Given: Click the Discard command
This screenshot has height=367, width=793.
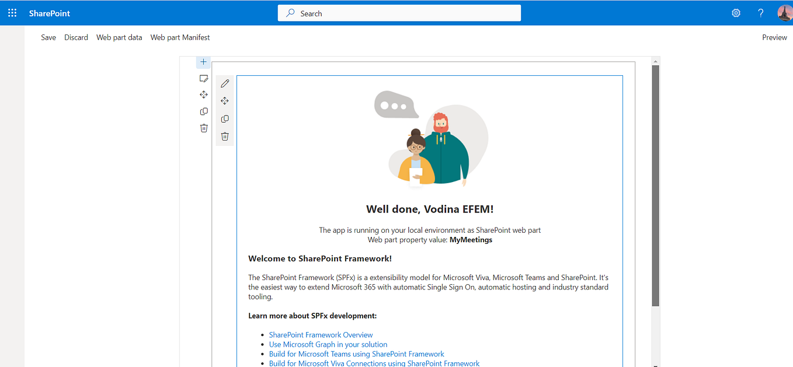Looking at the screenshot, I should [x=76, y=37].
